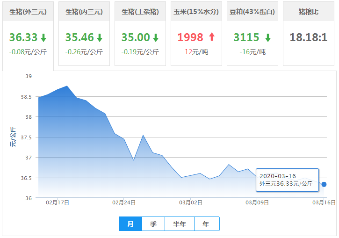The height and width of the screenshot is (238, 339).
Task: Click the green down arrow beside 35.46
Action: (x=100, y=38)
